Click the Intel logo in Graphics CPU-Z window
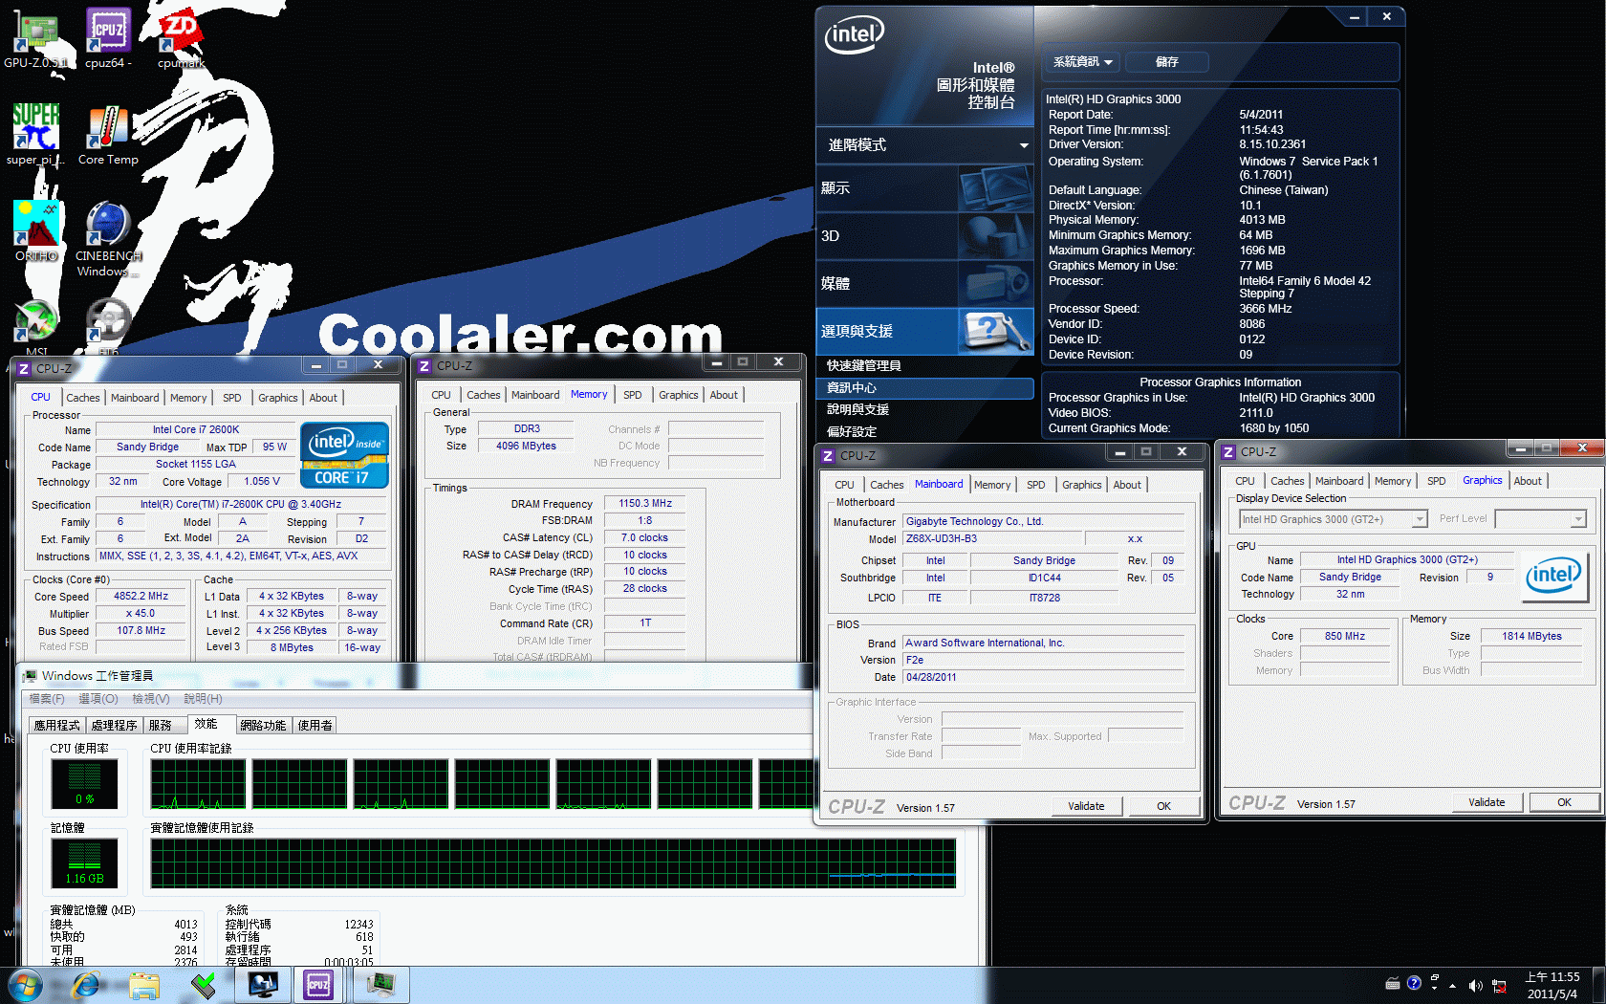This screenshot has width=1606, height=1004. pos(1553,576)
